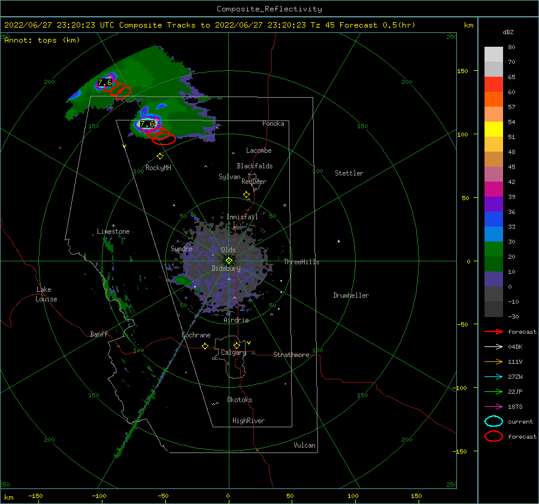539x504 pixels.
Task: Click the Calgary city label
Action: point(234,352)
